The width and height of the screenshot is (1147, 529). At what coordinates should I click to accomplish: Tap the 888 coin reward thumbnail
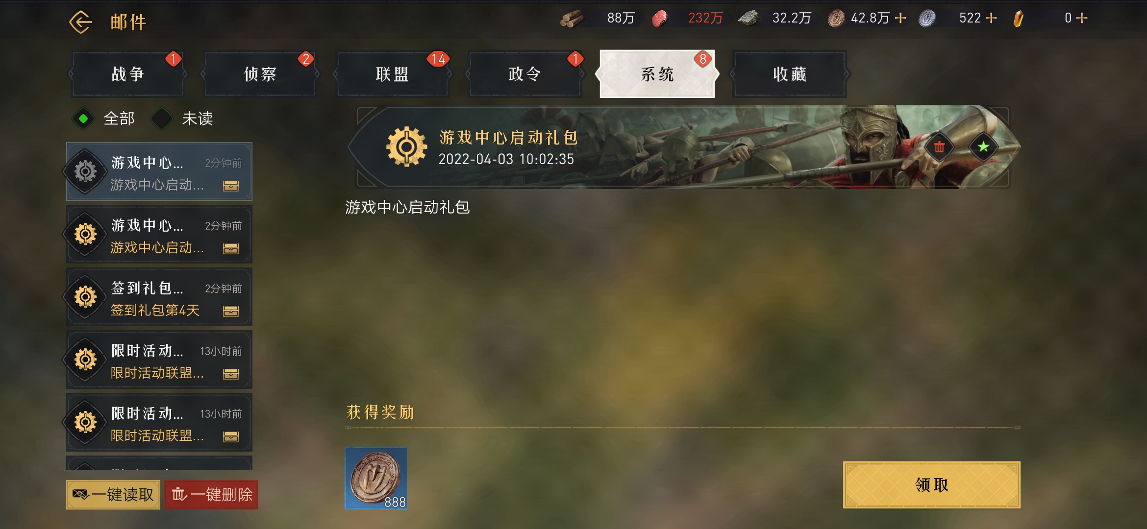376,478
